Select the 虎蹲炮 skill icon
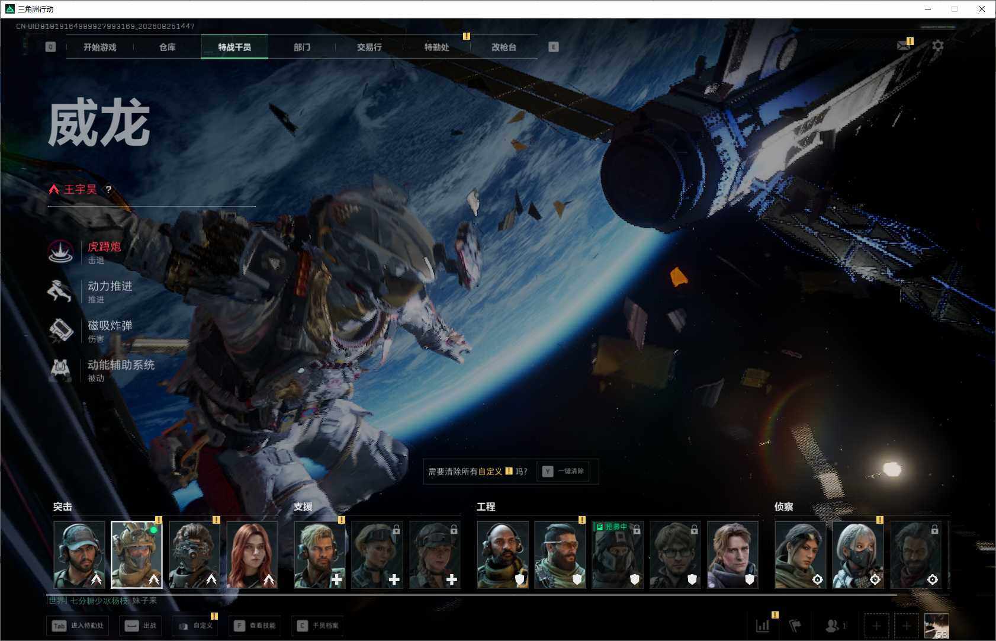996x641 pixels. pos(60,252)
